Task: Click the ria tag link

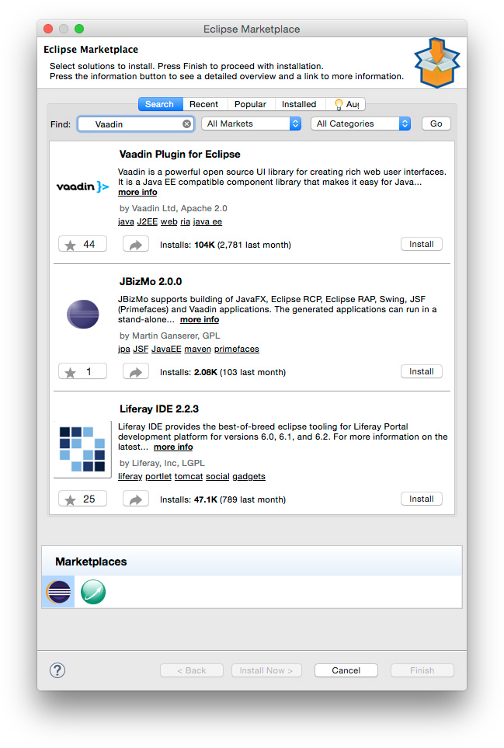Action: tap(185, 222)
